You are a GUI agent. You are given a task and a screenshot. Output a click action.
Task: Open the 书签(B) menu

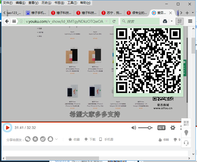point(59,3)
